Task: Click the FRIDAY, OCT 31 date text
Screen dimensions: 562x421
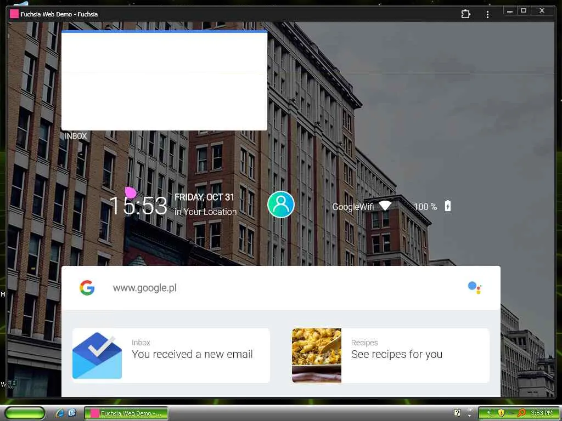Action: click(204, 197)
